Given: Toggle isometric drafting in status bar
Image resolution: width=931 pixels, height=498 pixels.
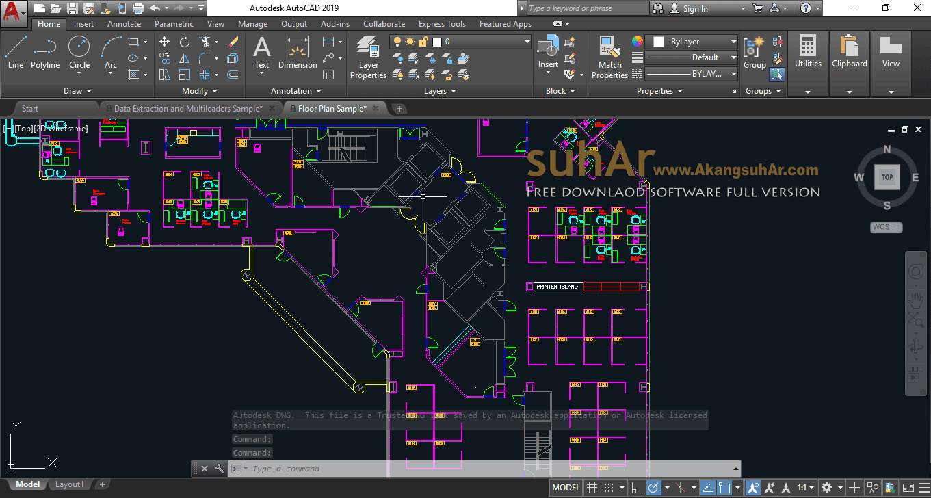Looking at the screenshot, I should (680, 488).
